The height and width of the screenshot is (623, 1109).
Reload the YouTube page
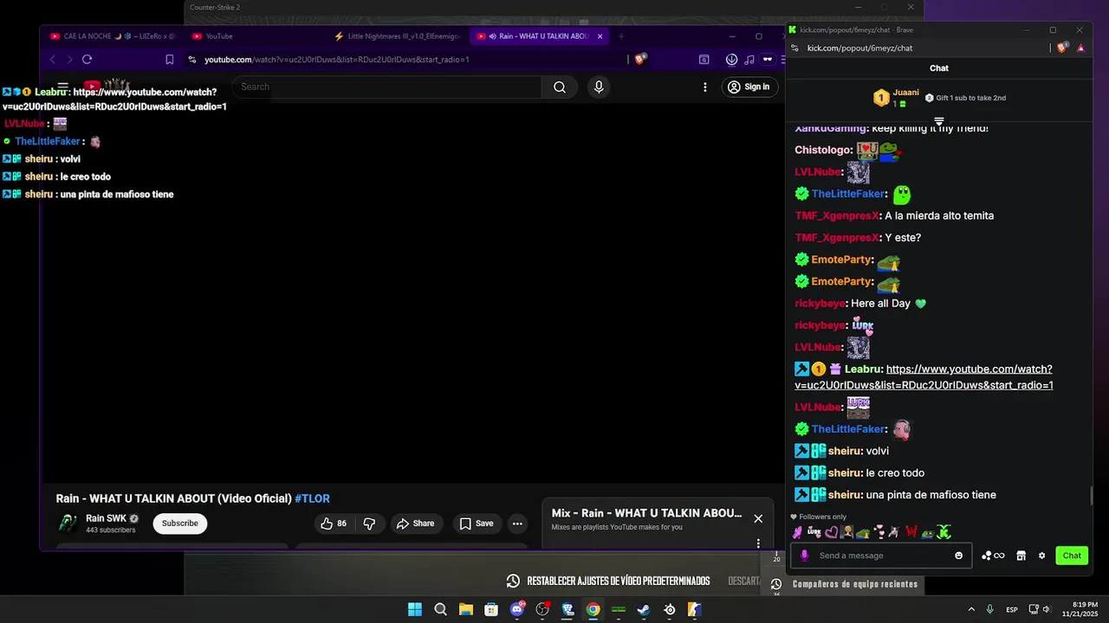(x=87, y=60)
